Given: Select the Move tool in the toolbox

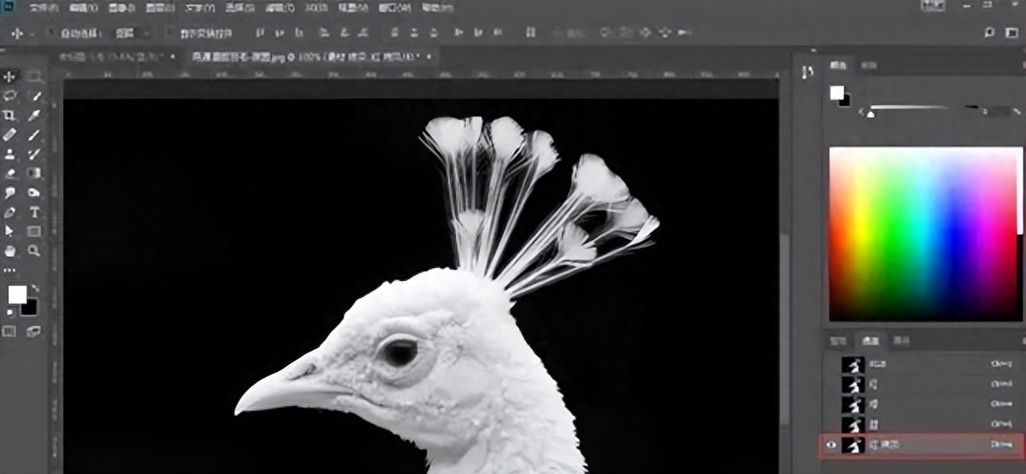Looking at the screenshot, I should coord(10,76).
